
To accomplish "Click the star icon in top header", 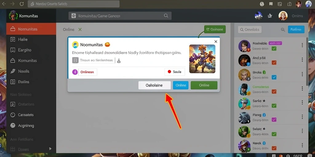I will pyautogui.click(x=270, y=16).
